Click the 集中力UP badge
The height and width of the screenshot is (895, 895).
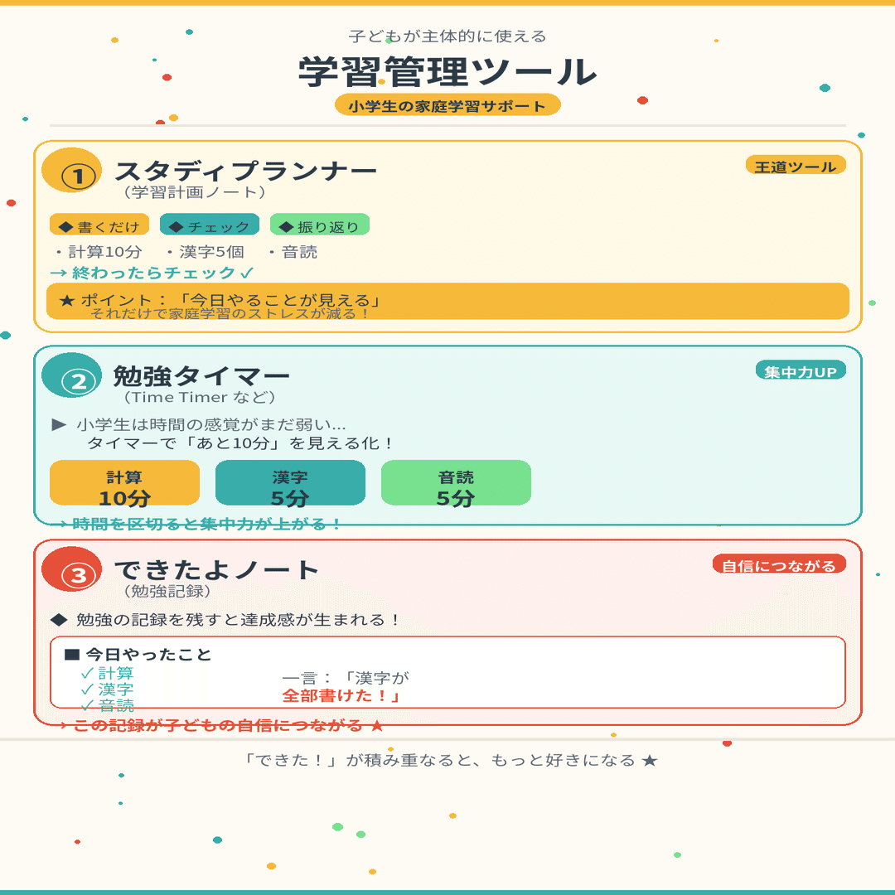click(x=801, y=371)
